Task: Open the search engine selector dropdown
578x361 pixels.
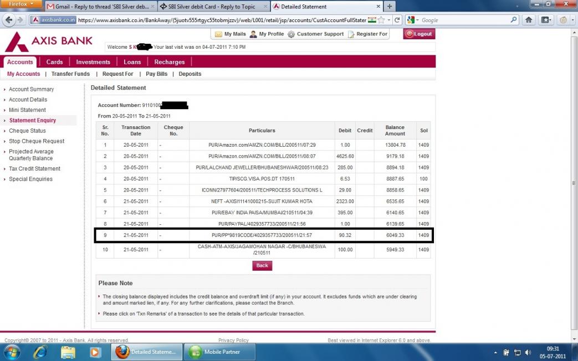Action: 413,20
